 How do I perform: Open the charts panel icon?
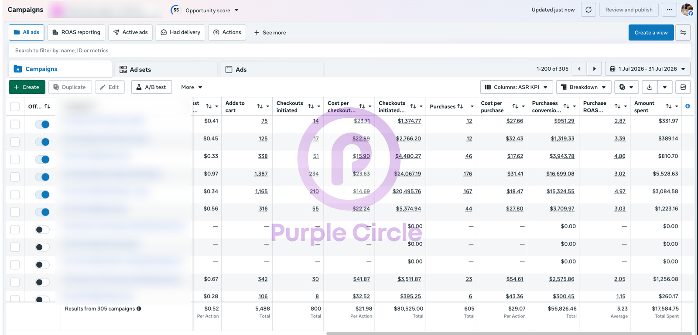683,87
